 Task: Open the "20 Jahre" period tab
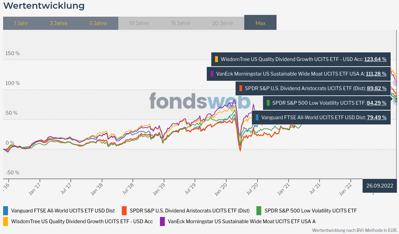coord(223,23)
